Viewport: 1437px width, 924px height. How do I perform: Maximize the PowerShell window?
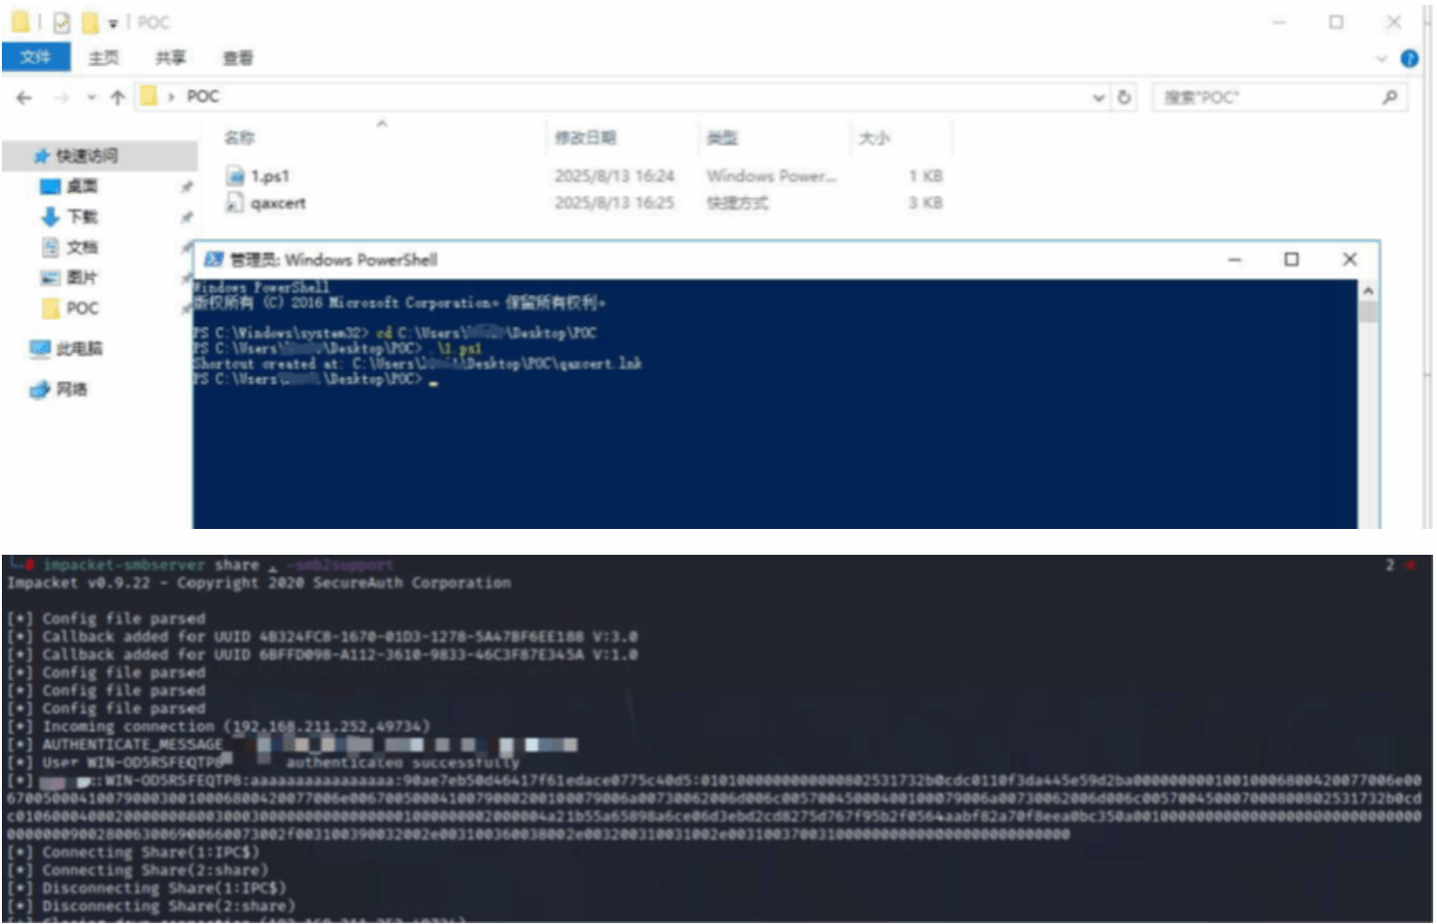coord(1292,259)
